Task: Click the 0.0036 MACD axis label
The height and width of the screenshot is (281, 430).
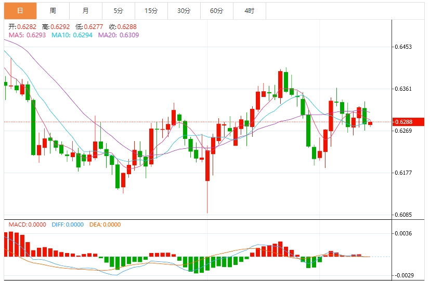Action: click(403, 233)
